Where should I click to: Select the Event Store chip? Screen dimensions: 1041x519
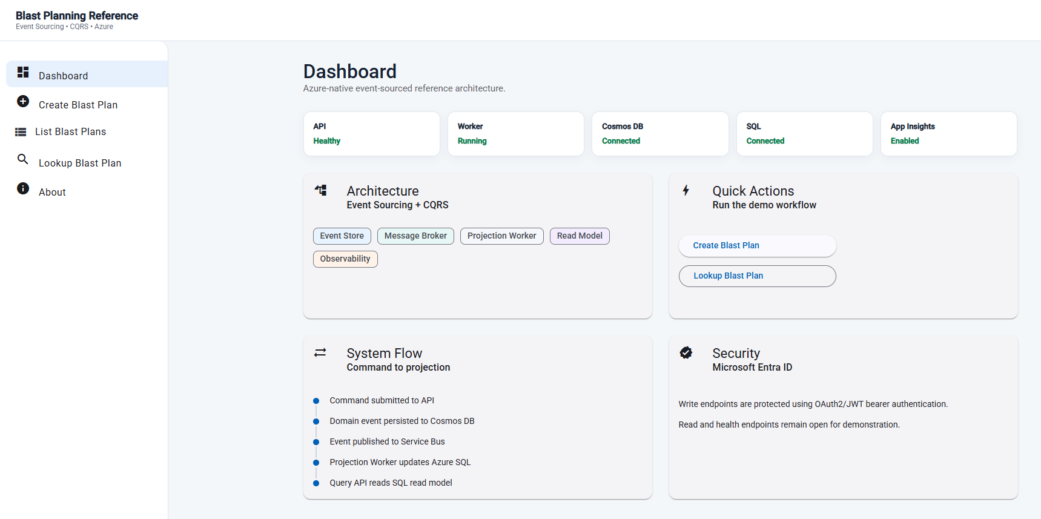(x=342, y=236)
